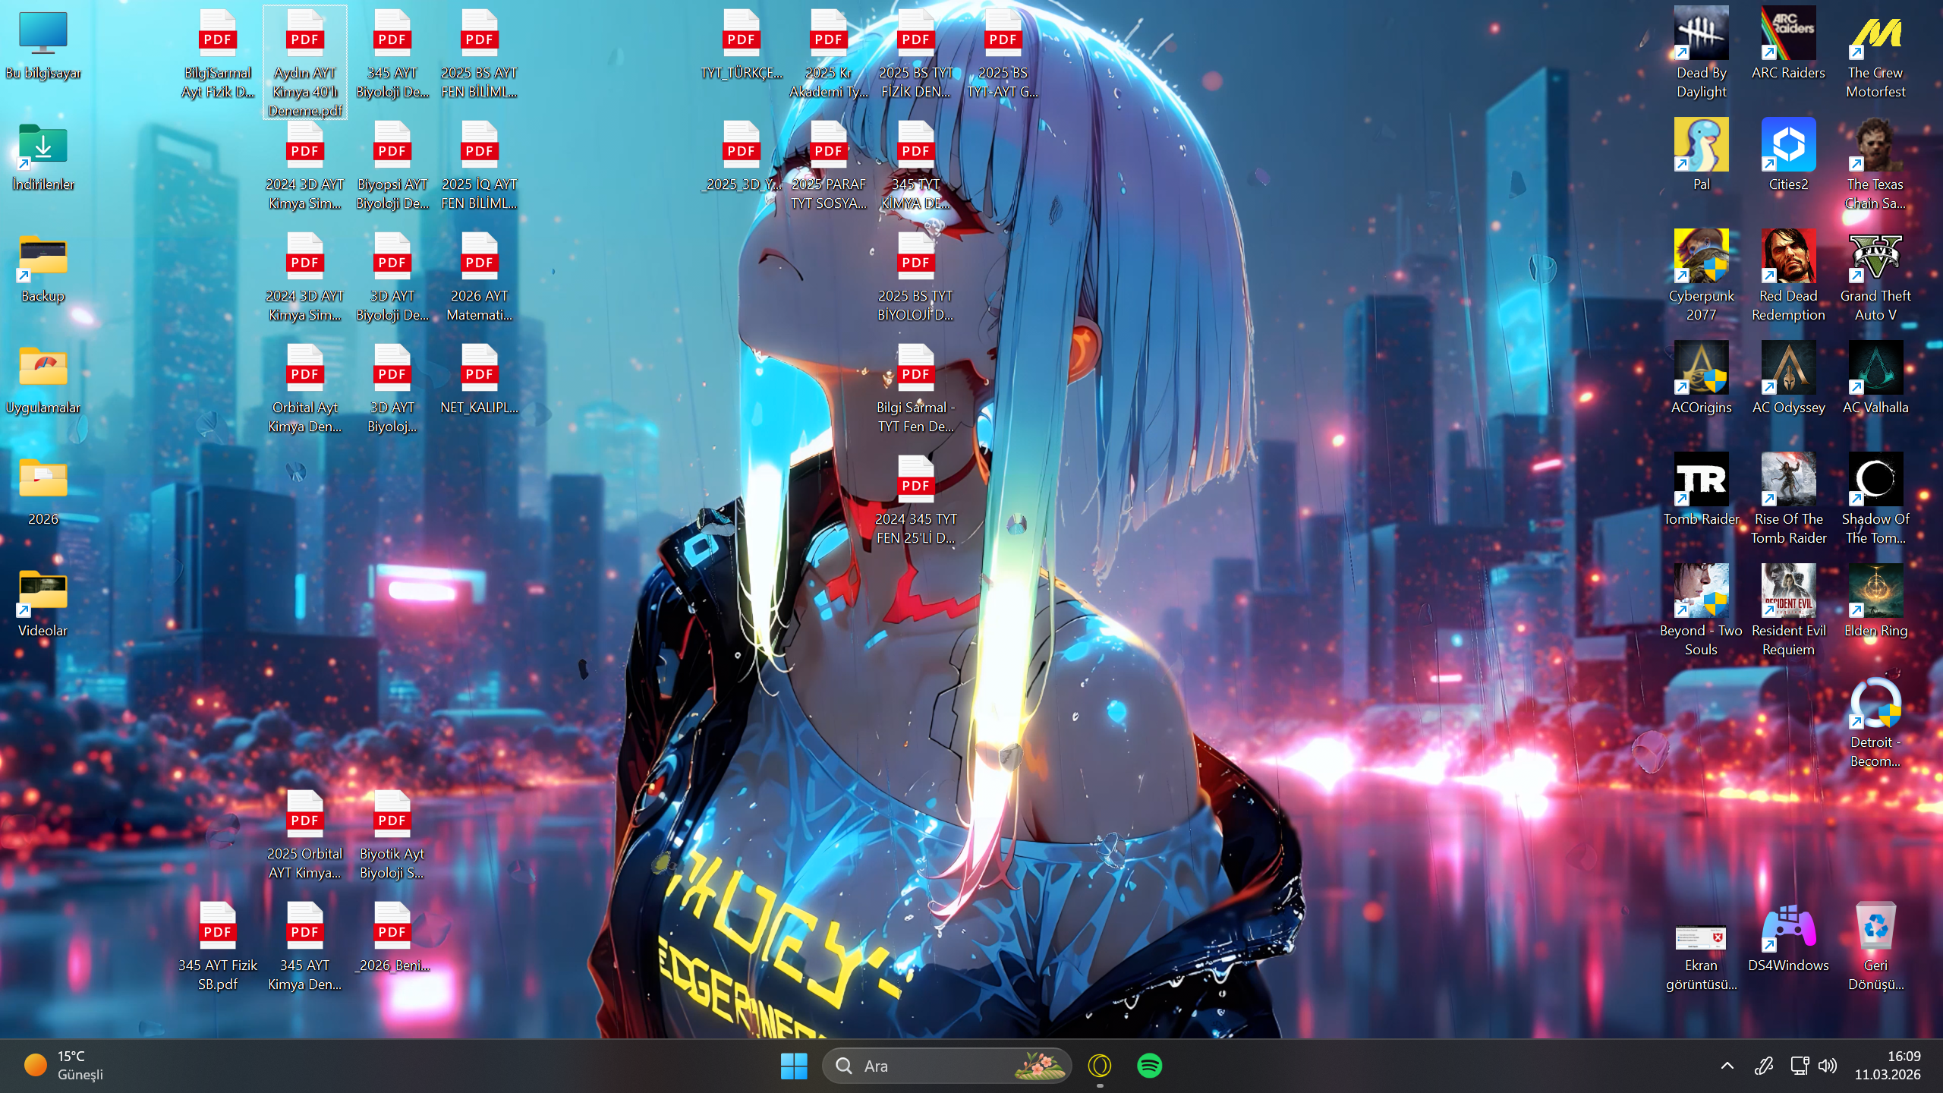Screen dimensions: 1943x1093
Task: Select the 2025 BS TYT BİYOLOJİ PDF
Action: 916,276
